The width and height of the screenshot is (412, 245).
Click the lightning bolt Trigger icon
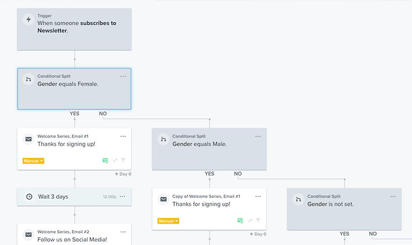point(28,20)
